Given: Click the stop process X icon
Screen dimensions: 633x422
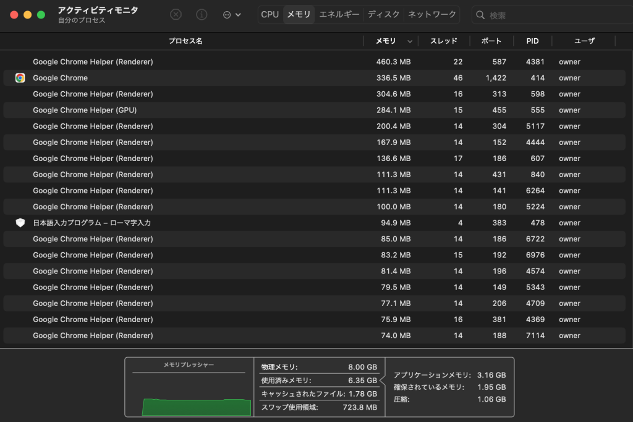Looking at the screenshot, I should click(x=176, y=15).
